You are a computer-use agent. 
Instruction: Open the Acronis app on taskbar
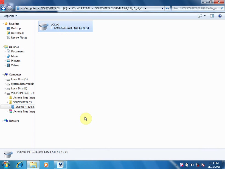coord(60,165)
